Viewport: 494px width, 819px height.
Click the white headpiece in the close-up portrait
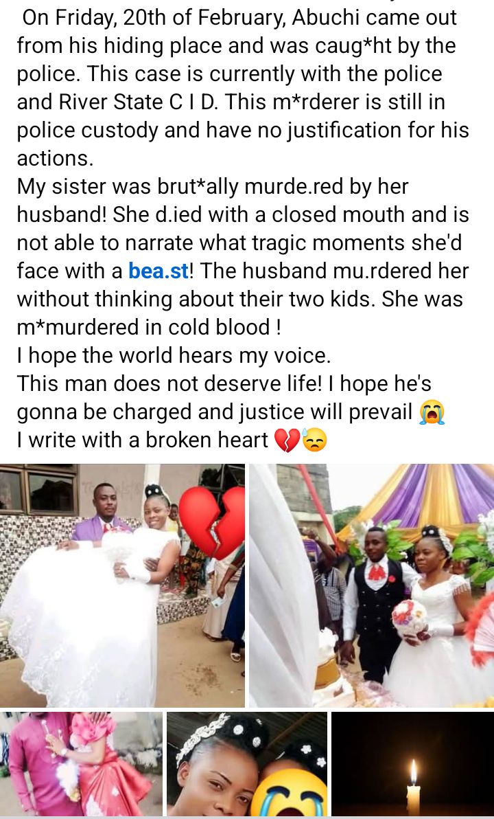point(202,736)
